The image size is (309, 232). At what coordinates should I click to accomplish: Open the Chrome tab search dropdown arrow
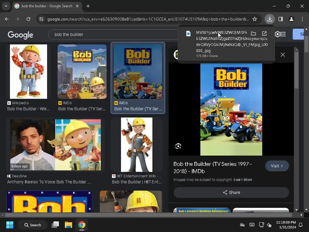click(6, 6)
